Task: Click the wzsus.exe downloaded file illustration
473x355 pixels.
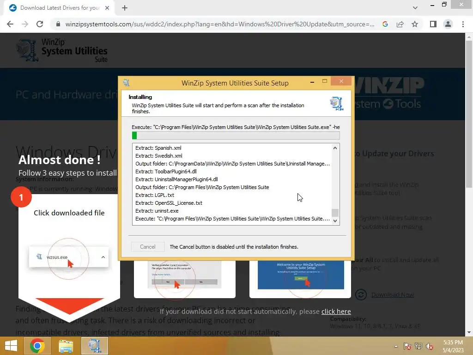Action: click(x=69, y=257)
